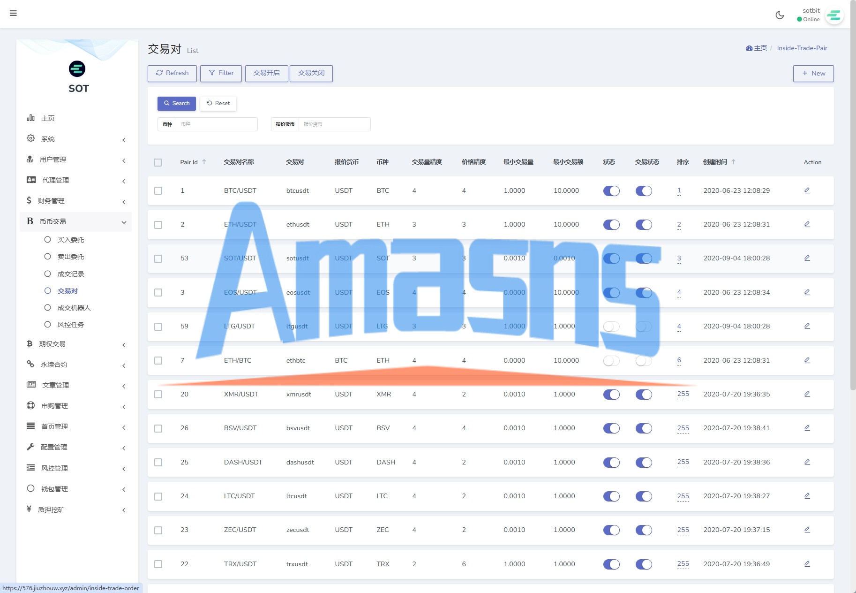Click the 质押挖矿 yen icon
This screenshot has width=856, height=593.
[29, 509]
